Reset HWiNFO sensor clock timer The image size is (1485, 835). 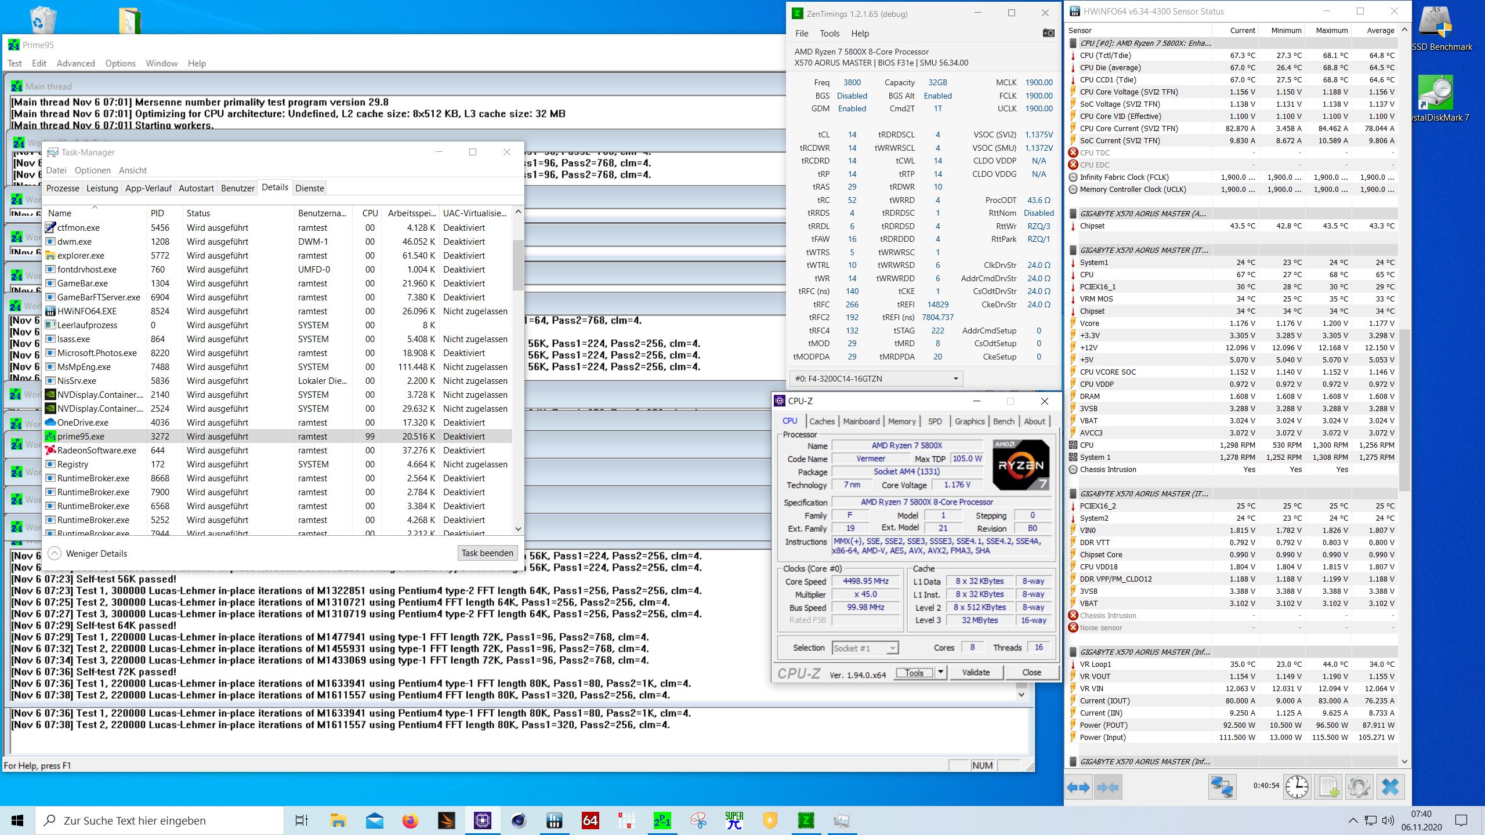1296,787
